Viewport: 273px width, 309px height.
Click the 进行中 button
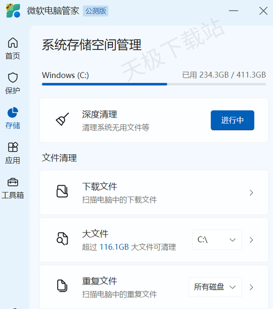[x=233, y=120]
